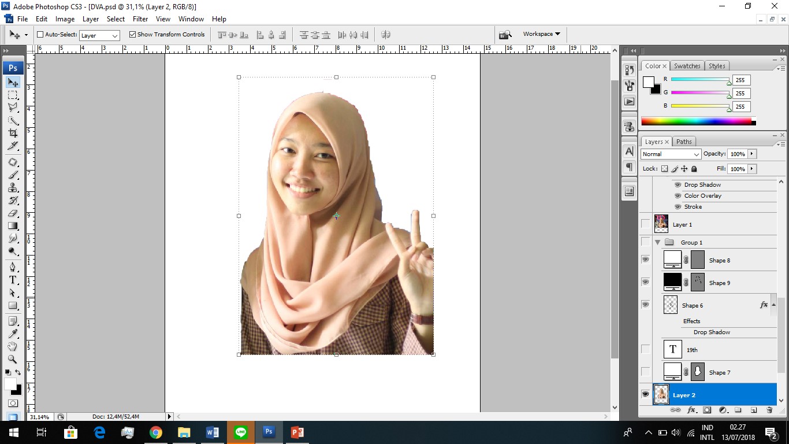Switch to the Swatches tab
The width and height of the screenshot is (789, 444).
687,66
